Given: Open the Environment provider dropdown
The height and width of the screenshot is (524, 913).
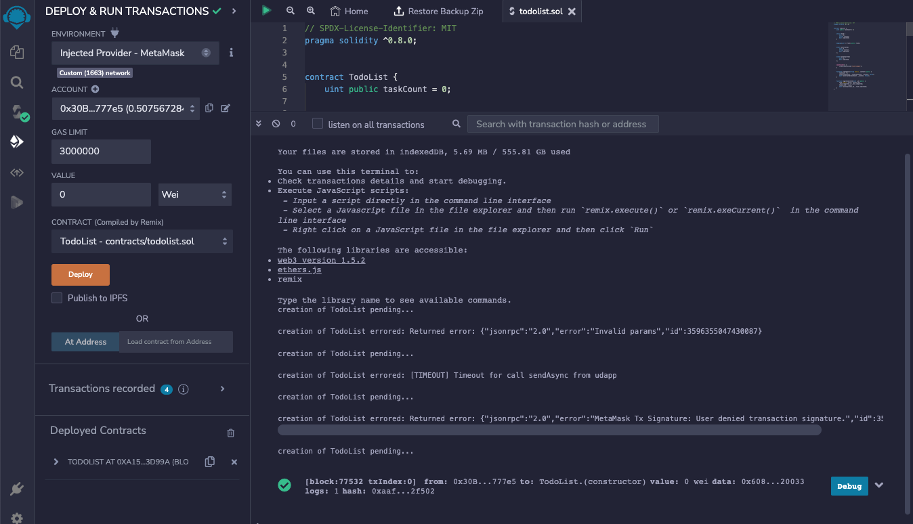Looking at the screenshot, I should click(x=135, y=53).
